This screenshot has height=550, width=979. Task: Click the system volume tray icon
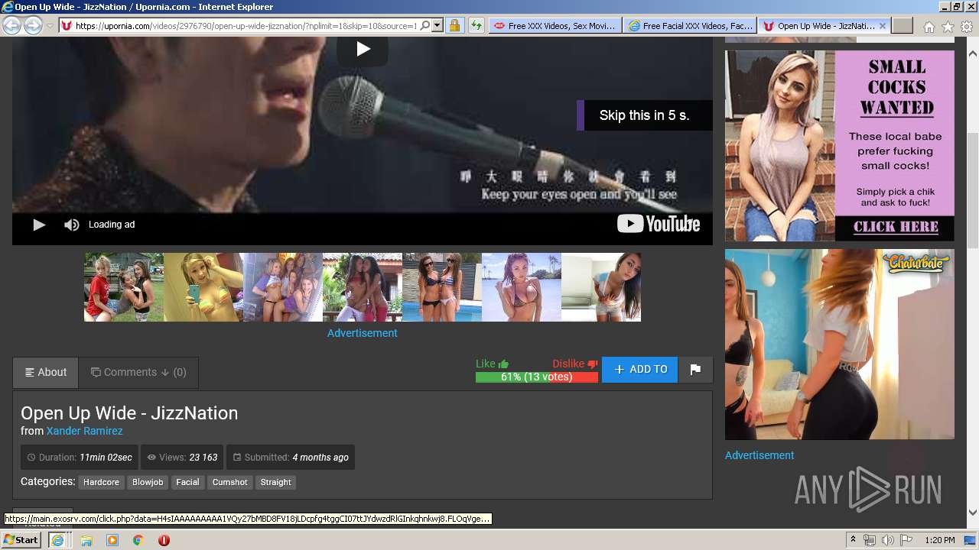click(x=888, y=540)
